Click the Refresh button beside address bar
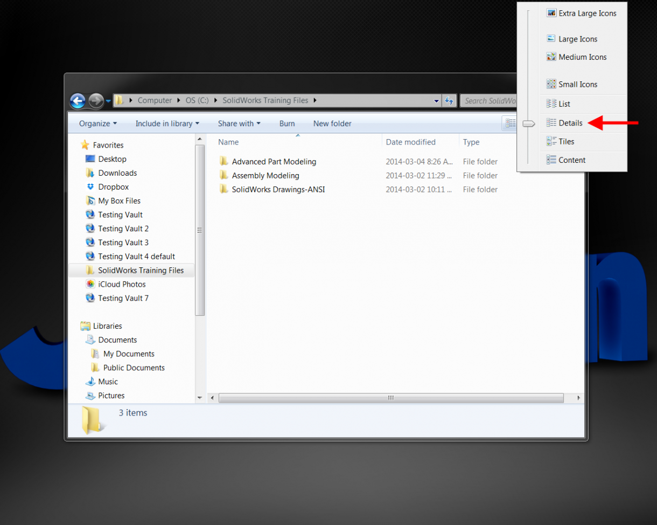 coord(449,101)
